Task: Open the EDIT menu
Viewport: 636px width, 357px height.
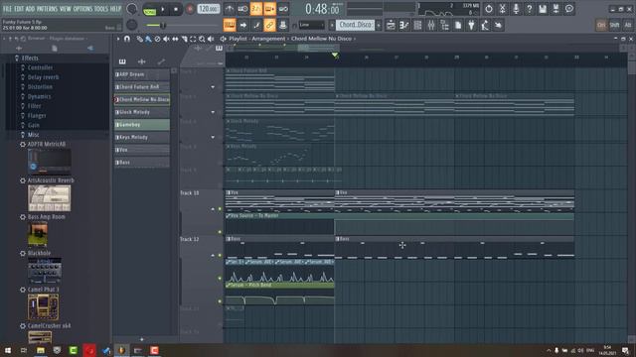Action: pos(19,9)
